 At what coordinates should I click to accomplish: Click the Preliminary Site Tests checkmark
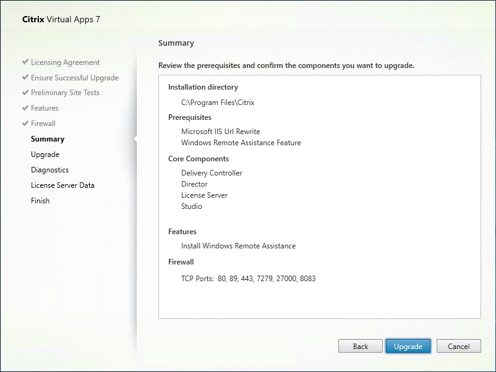(25, 92)
